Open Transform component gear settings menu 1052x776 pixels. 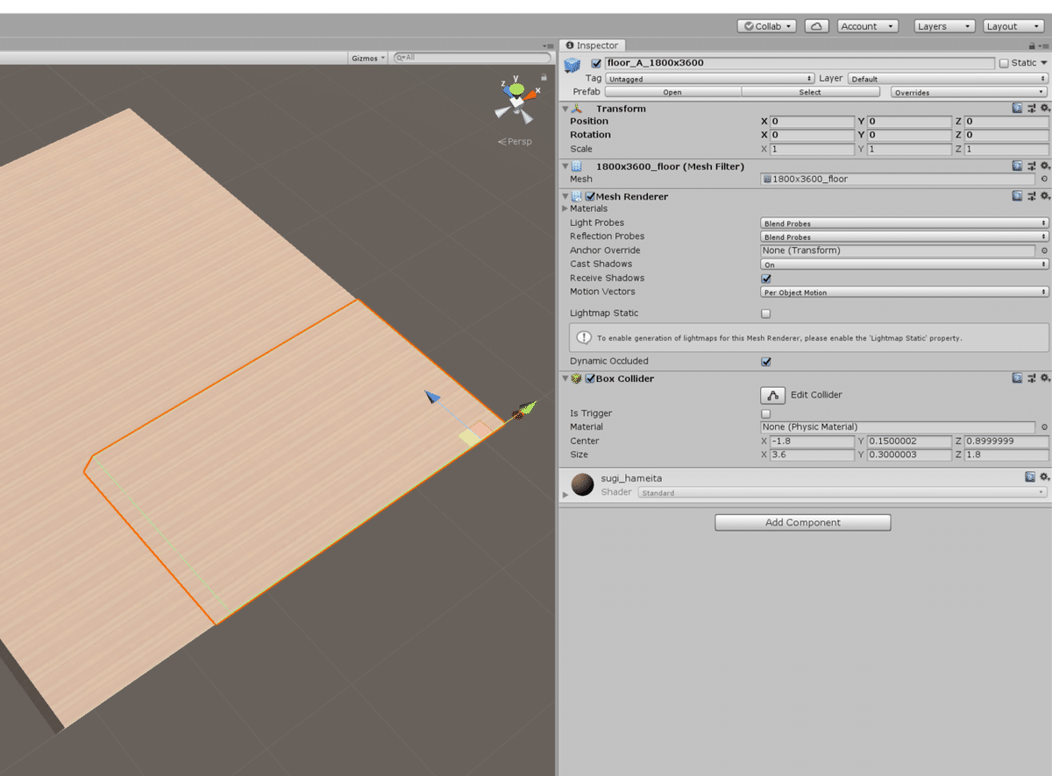pyautogui.click(x=1044, y=109)
